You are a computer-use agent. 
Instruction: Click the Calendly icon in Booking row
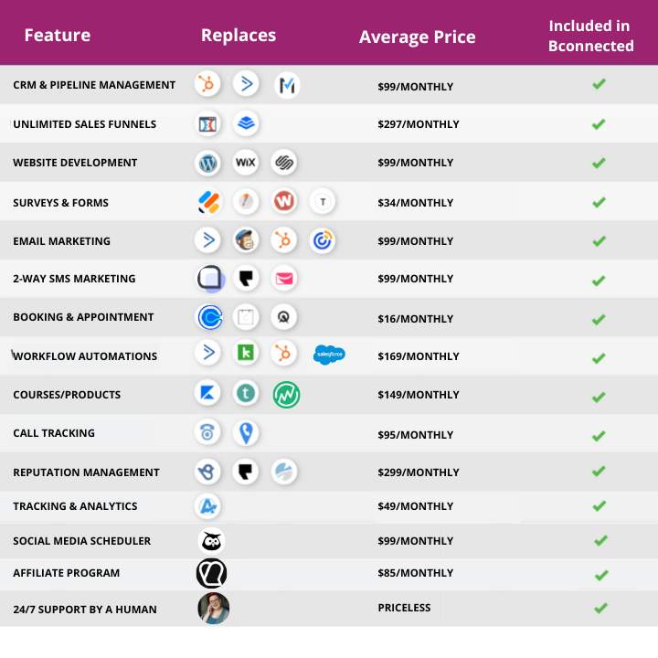[210, 317]
